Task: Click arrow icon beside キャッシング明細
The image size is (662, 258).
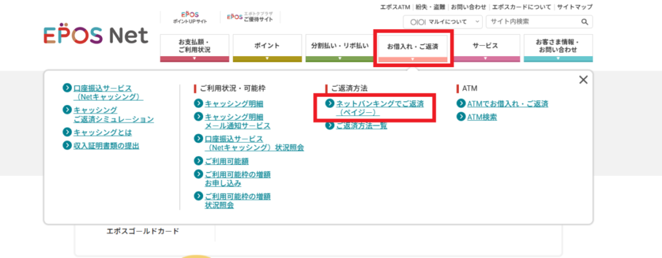Action: (x=198, y=103)
